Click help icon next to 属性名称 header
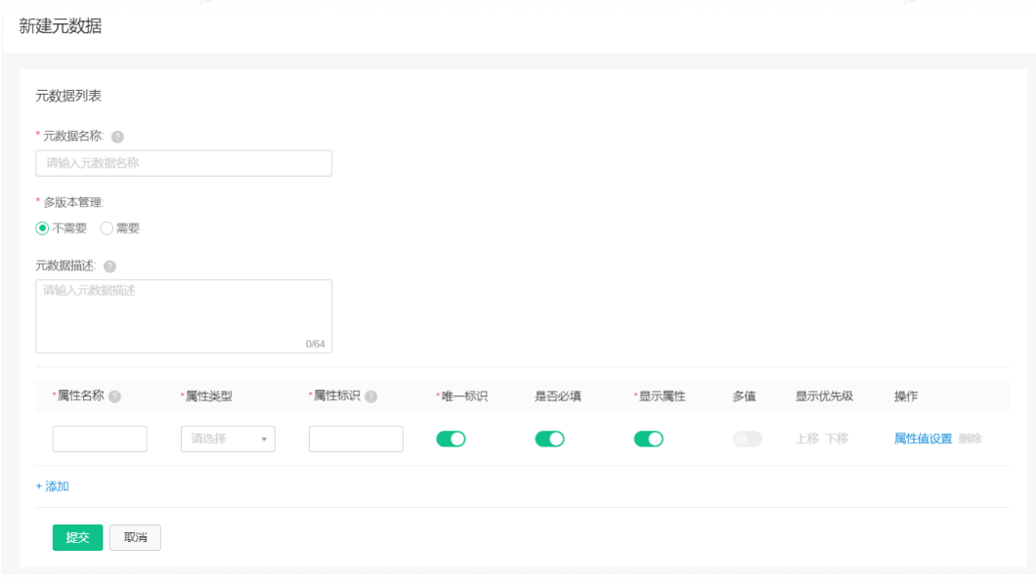Viewport: 1036px width, 584px height. [115, 396]
